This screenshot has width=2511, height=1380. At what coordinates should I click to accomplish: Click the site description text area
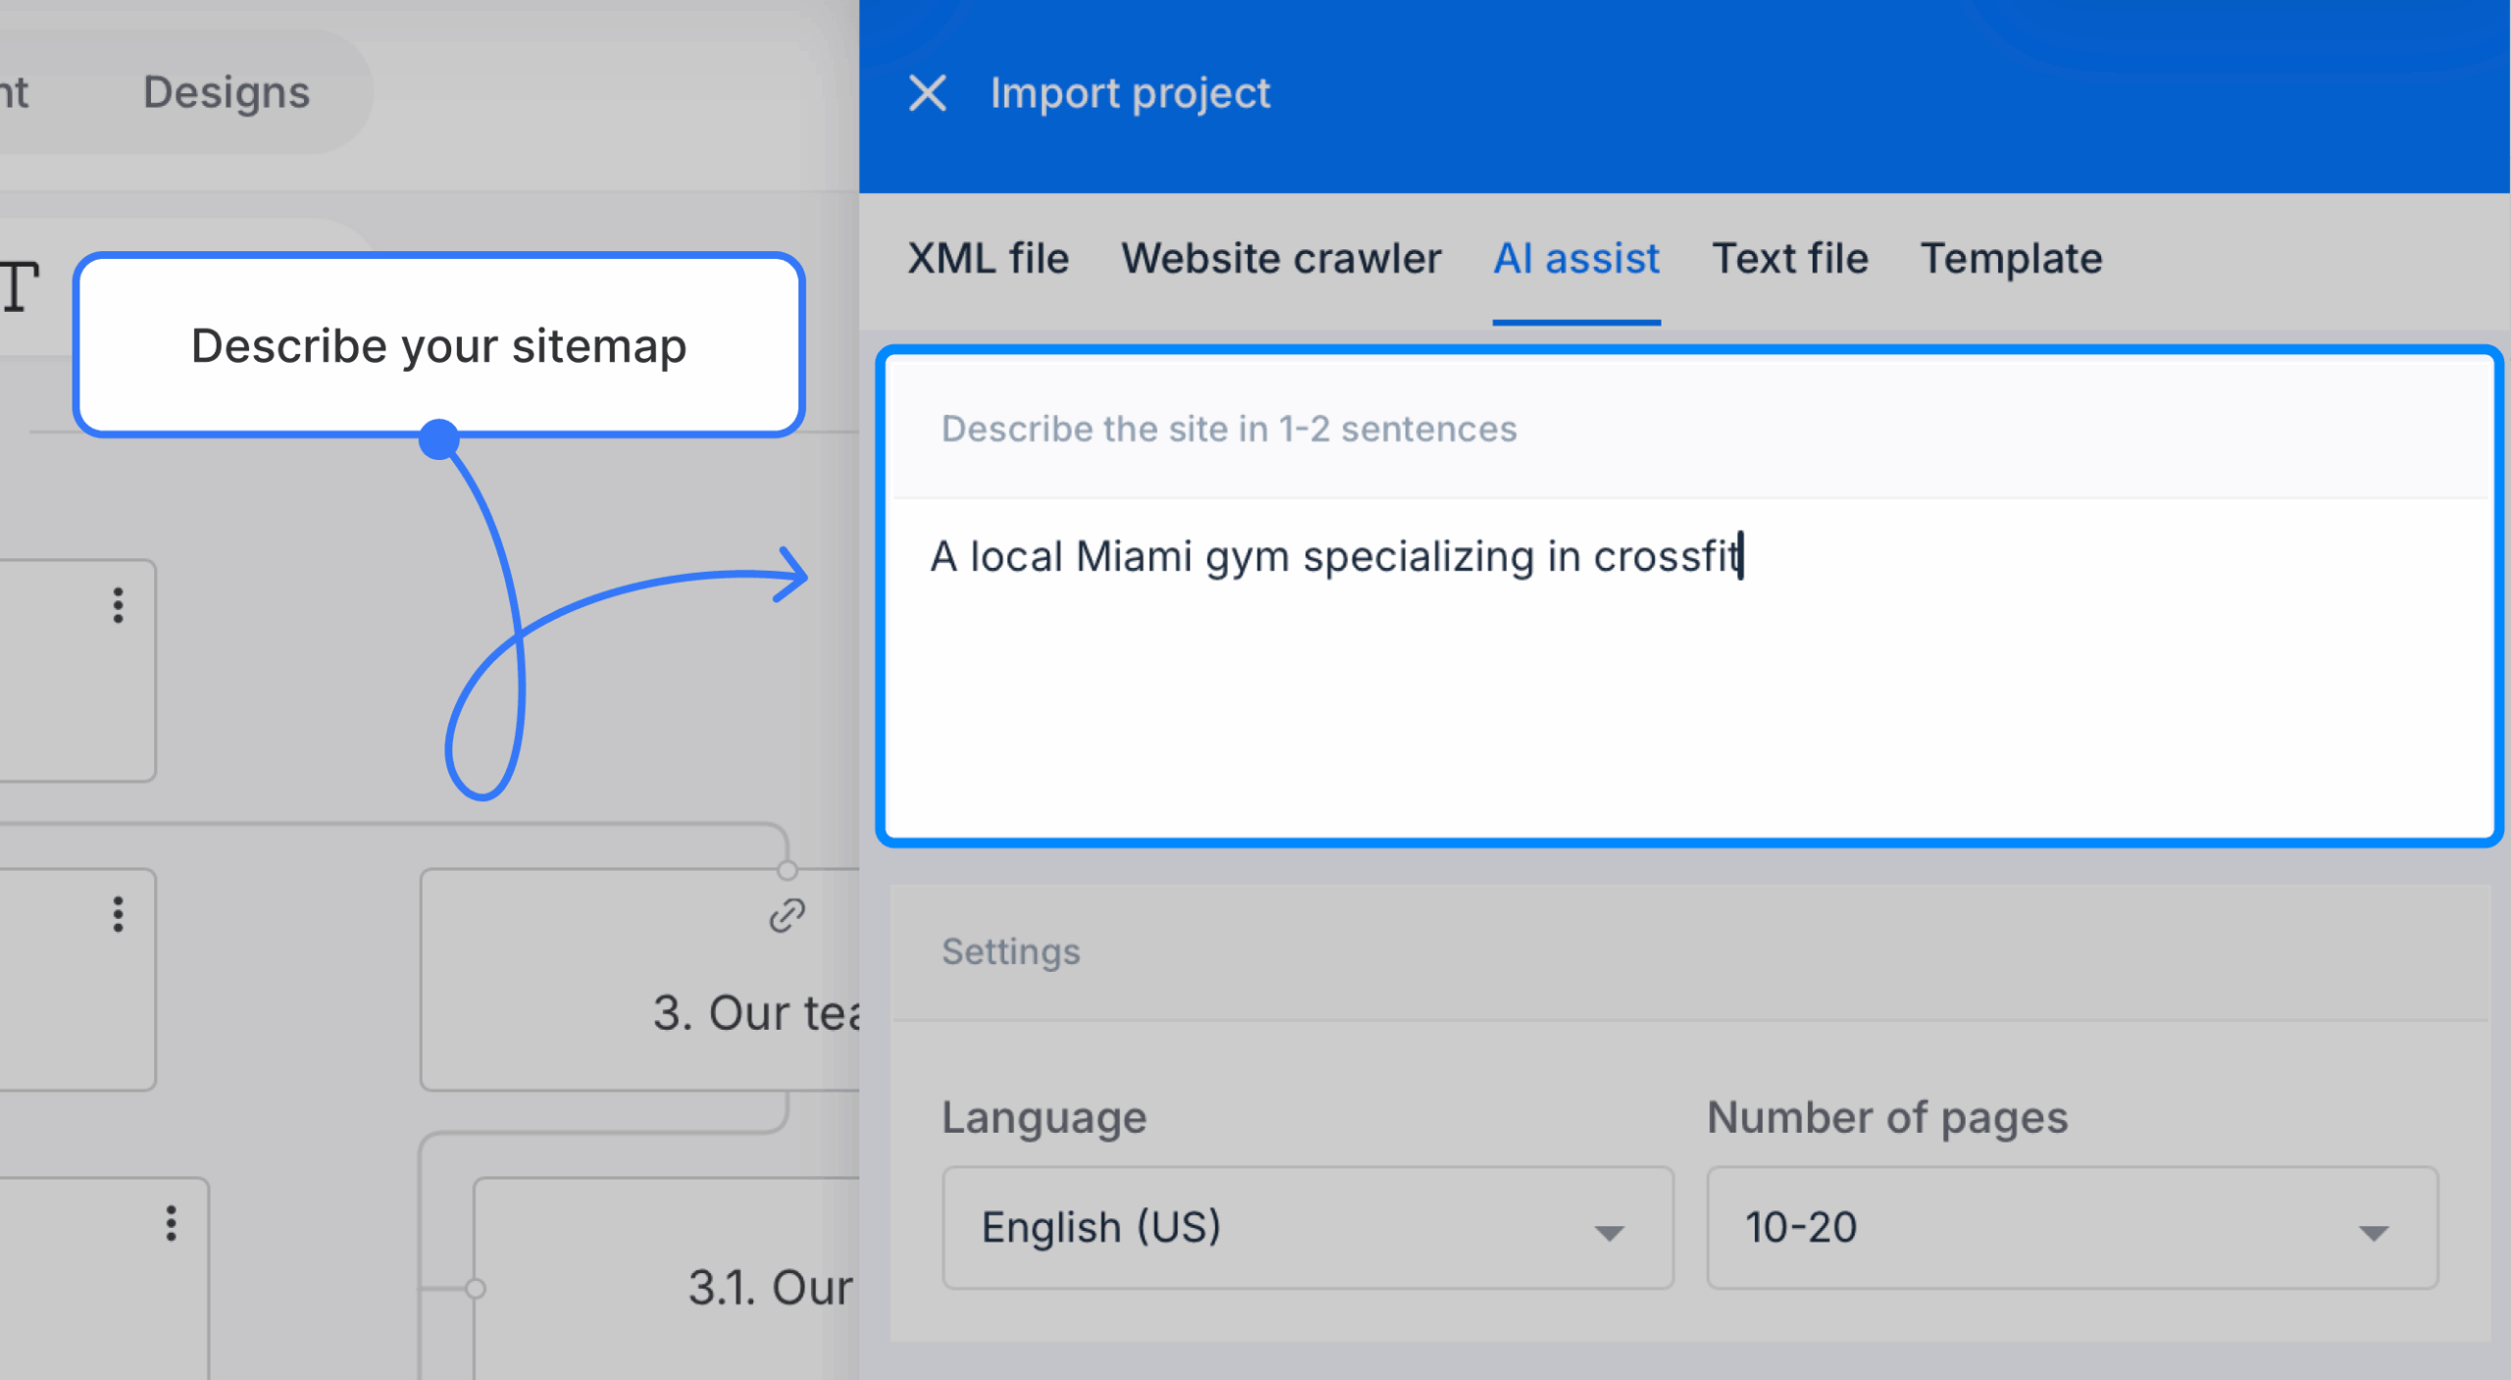[x=1689, y=667]
